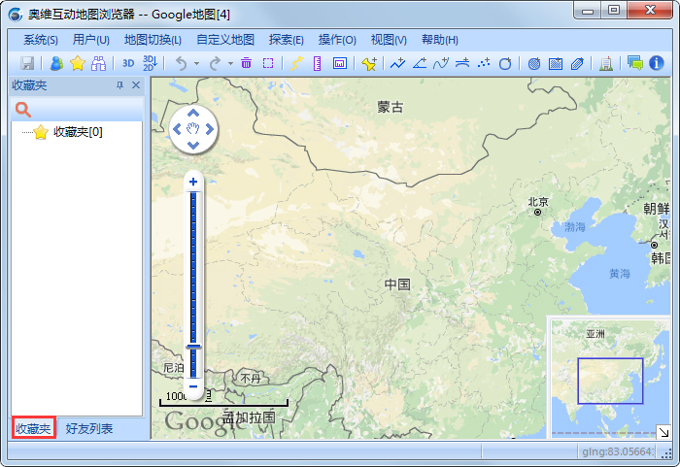The height and width of the screenshot is (467, 680).
Task: Pin the 收藏夹 panel
Action: pyautogui.click(x=119, y=85)
